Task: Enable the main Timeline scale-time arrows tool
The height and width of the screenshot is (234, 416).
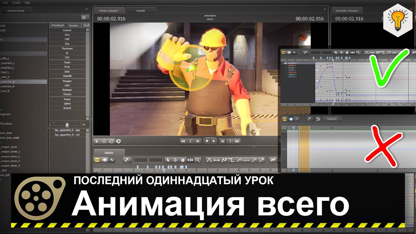Action: click(190, 160)
